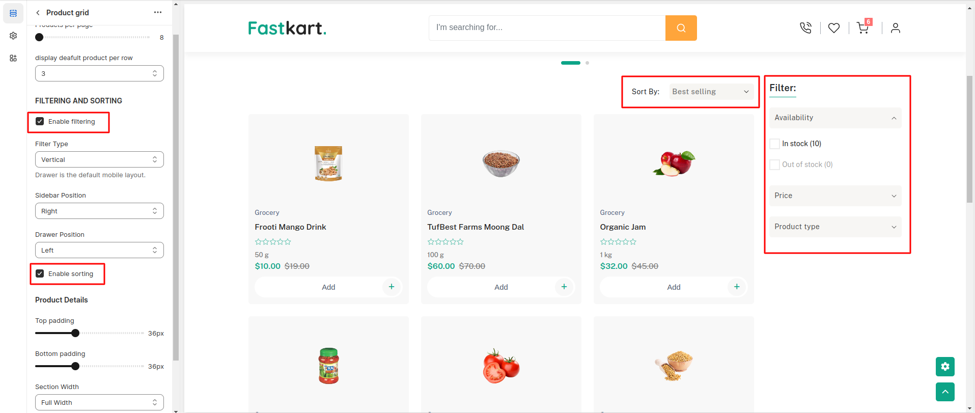The width and height of the screenshot is (975, 413).
Task: Expand the Price filter section
Action: pos(835,196)
